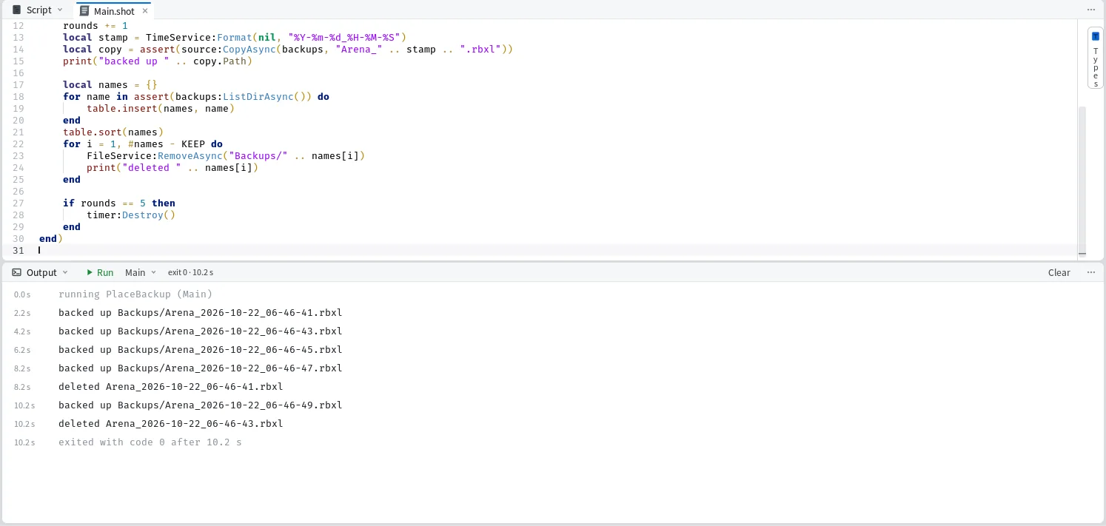Open the editor pane more options menu

1090,10
